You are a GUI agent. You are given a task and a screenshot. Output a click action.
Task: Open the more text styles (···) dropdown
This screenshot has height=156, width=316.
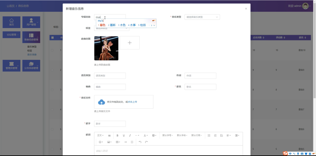click(137, 135)
